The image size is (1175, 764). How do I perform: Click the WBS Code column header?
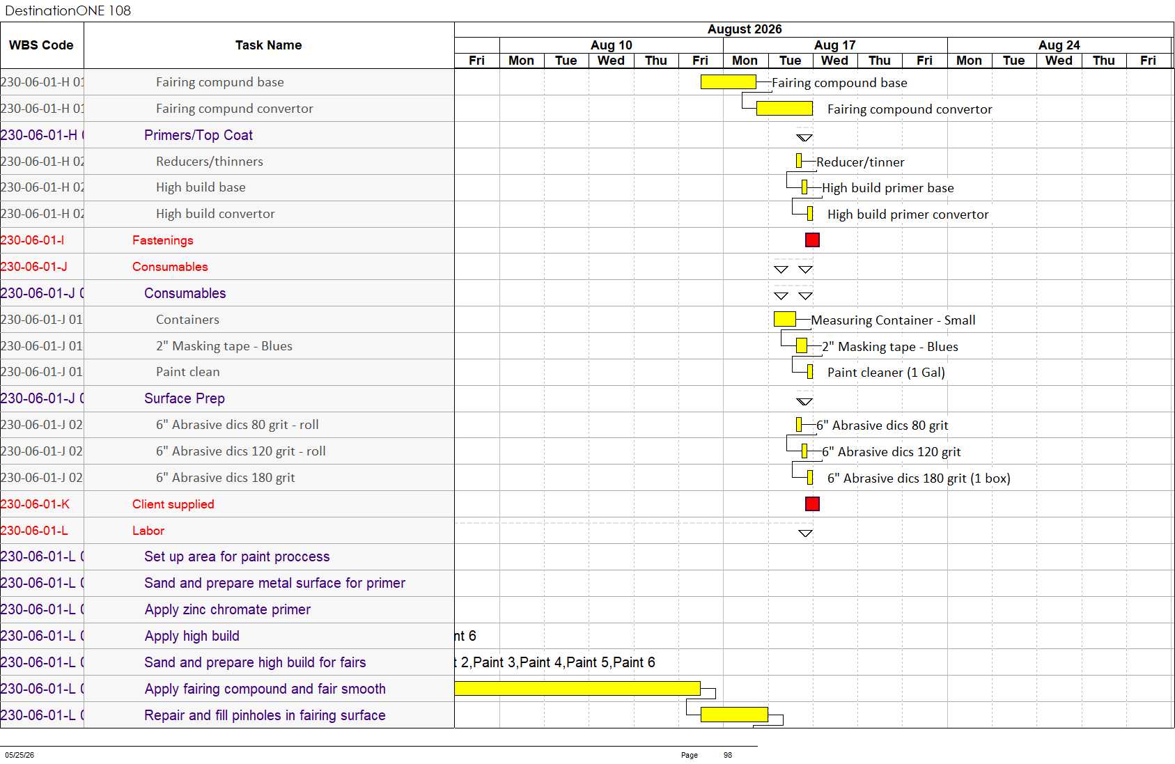pos(42,45)
